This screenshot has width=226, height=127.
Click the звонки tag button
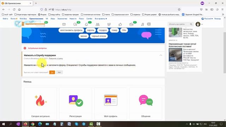pyautogui.click(x=84, y=36)
